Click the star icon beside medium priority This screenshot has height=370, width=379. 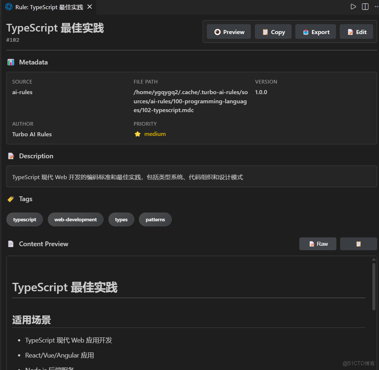tap(138, 134)
